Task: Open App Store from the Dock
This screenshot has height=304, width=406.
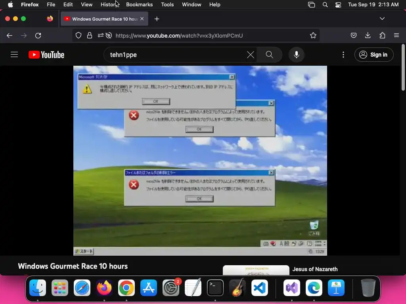Action: [x=149, y=287]
